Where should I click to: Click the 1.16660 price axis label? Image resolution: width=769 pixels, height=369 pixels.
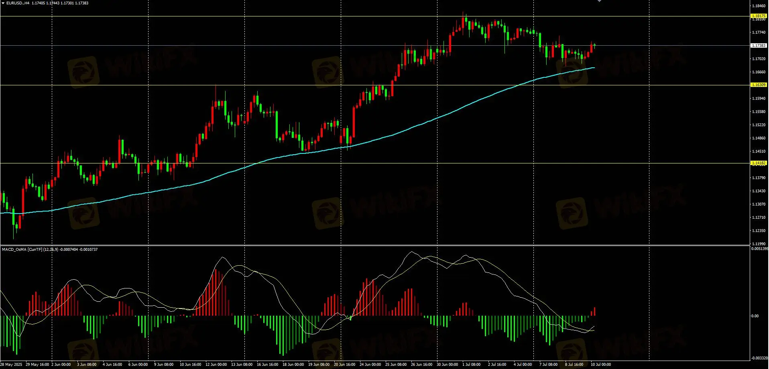[759, 72]
